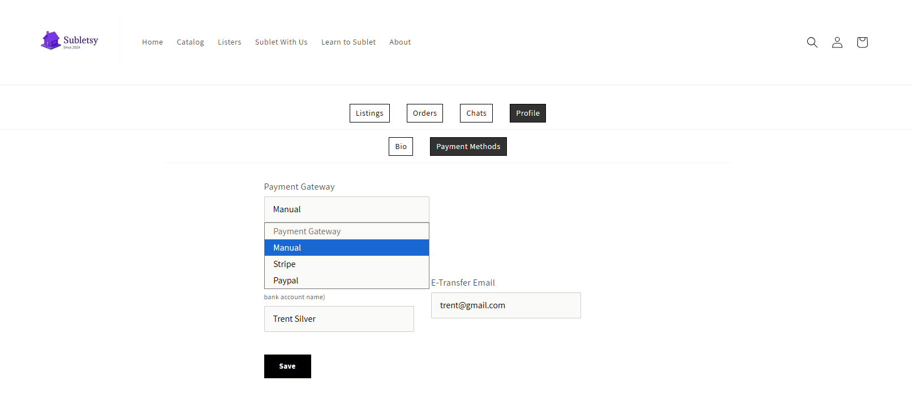Open the Chats tab
The width and height of the screenshot is (912, 398).
[476, 113]
